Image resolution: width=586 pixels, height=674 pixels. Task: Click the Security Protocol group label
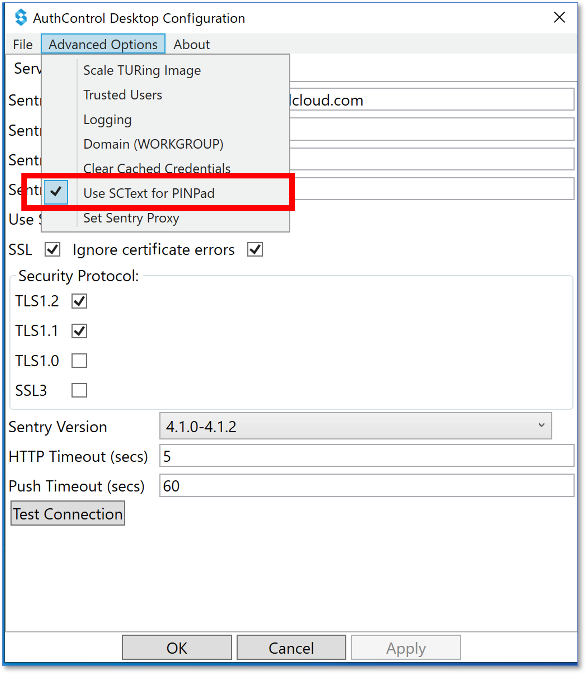(79, 276)
